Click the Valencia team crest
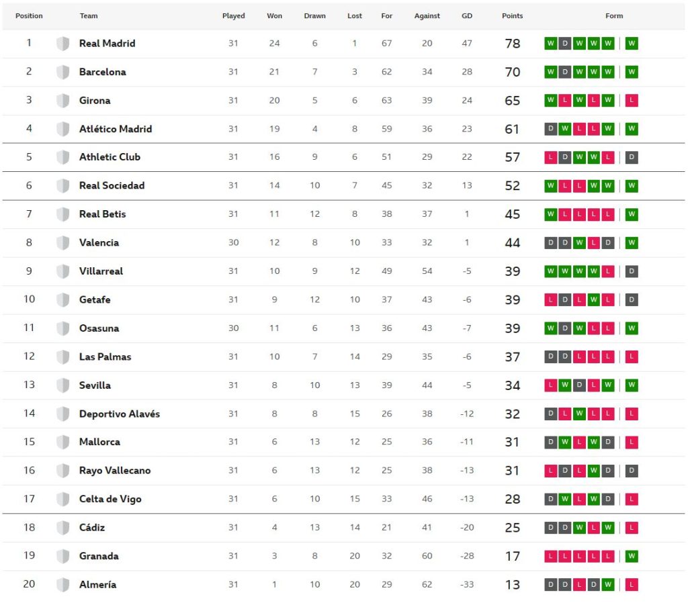Screen dimensions: 688x605 (x=62, y=242)
